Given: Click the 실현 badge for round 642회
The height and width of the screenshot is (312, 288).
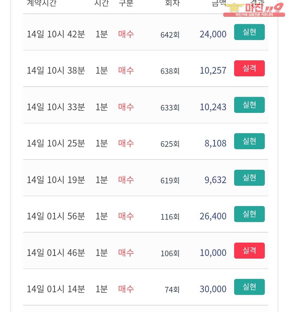Looking at the screenshot, I should (x=249, y=32).
